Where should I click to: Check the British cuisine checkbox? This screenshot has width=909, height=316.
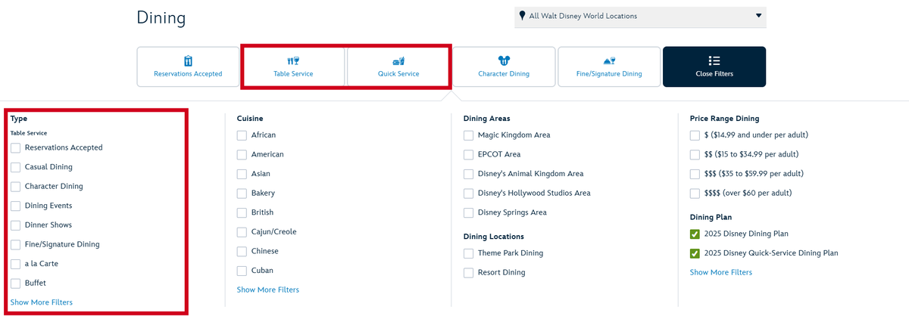click(x=242, y=212)
